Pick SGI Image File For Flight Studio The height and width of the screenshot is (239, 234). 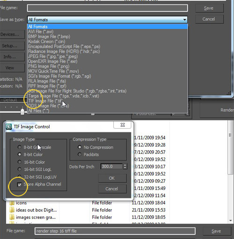pyautogui.click(x=108, y=91)
